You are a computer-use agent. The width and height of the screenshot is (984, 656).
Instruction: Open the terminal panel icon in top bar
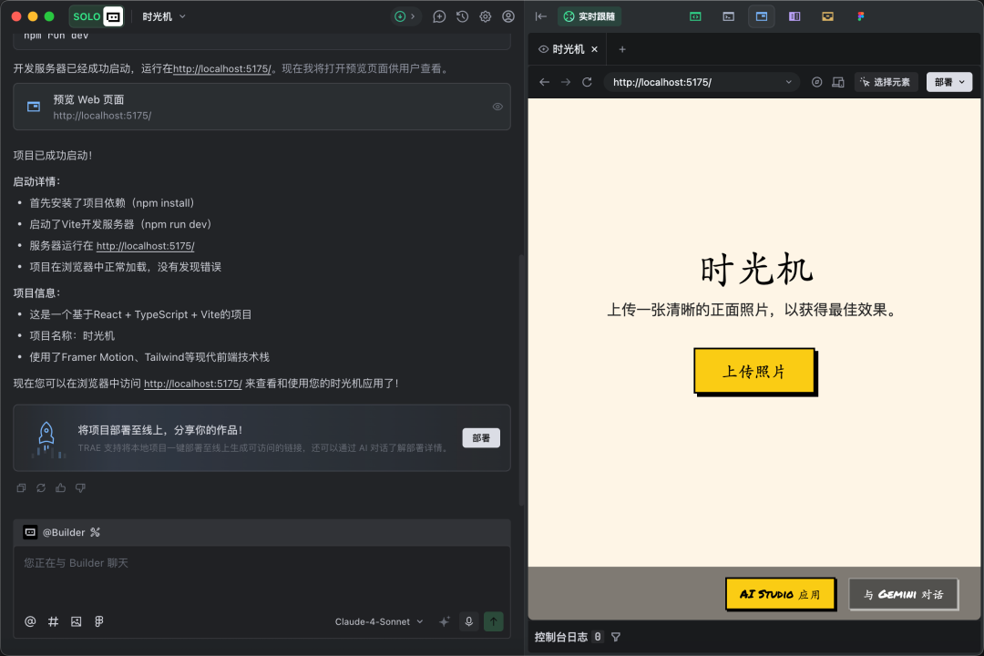tap(728, 16)
